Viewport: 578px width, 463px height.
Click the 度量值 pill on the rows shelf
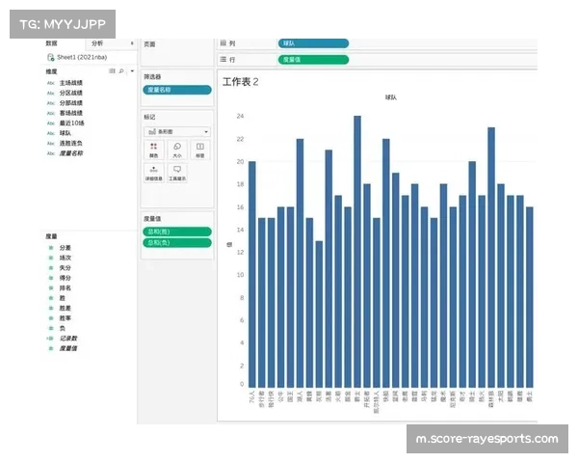(312, 60)
